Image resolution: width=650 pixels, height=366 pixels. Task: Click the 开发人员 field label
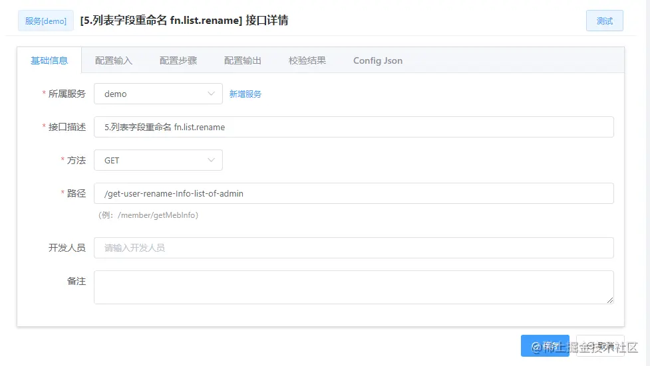[67, 248]
